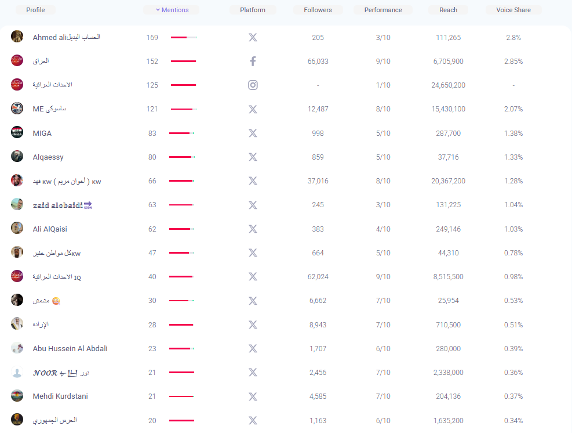Click the X icon for Ali AlQaisi
This screenshot has height=433, width=572.
pyautogui.click(x=253, y=229)
